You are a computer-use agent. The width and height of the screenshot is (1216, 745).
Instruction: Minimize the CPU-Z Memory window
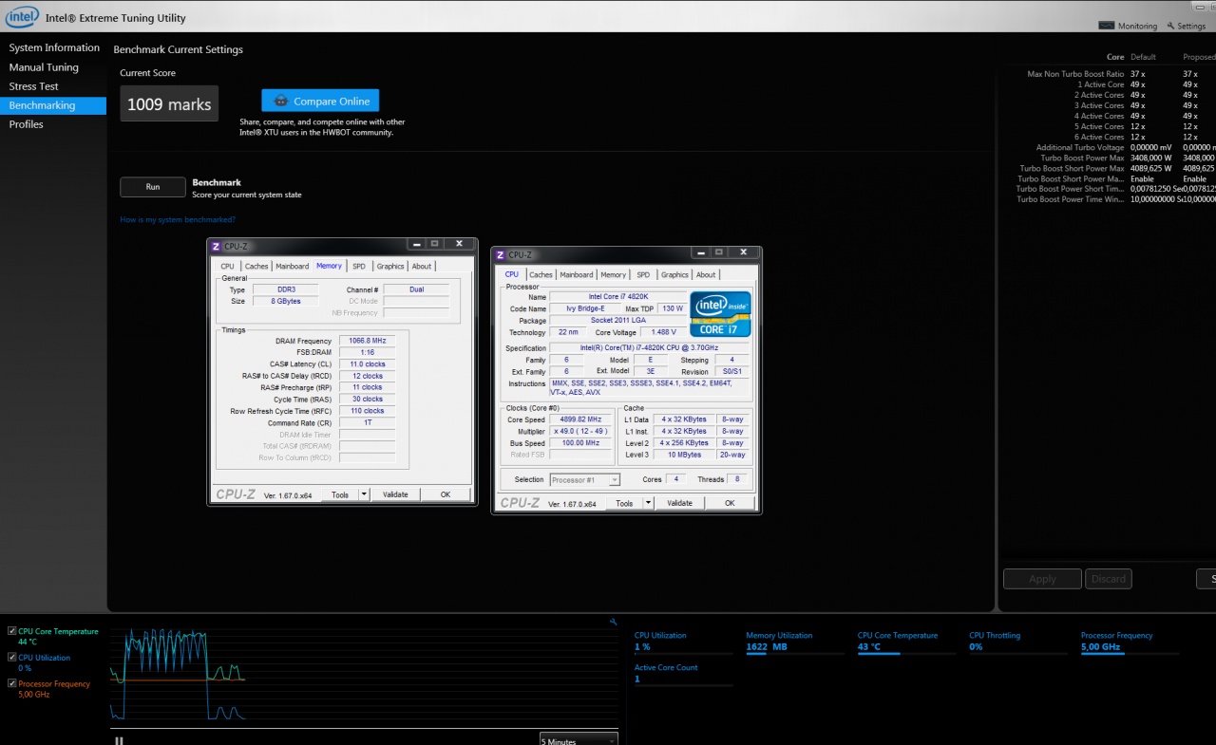coord(416,244)
